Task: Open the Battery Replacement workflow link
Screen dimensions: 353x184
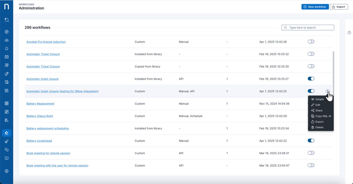Action: click(40, 104)
